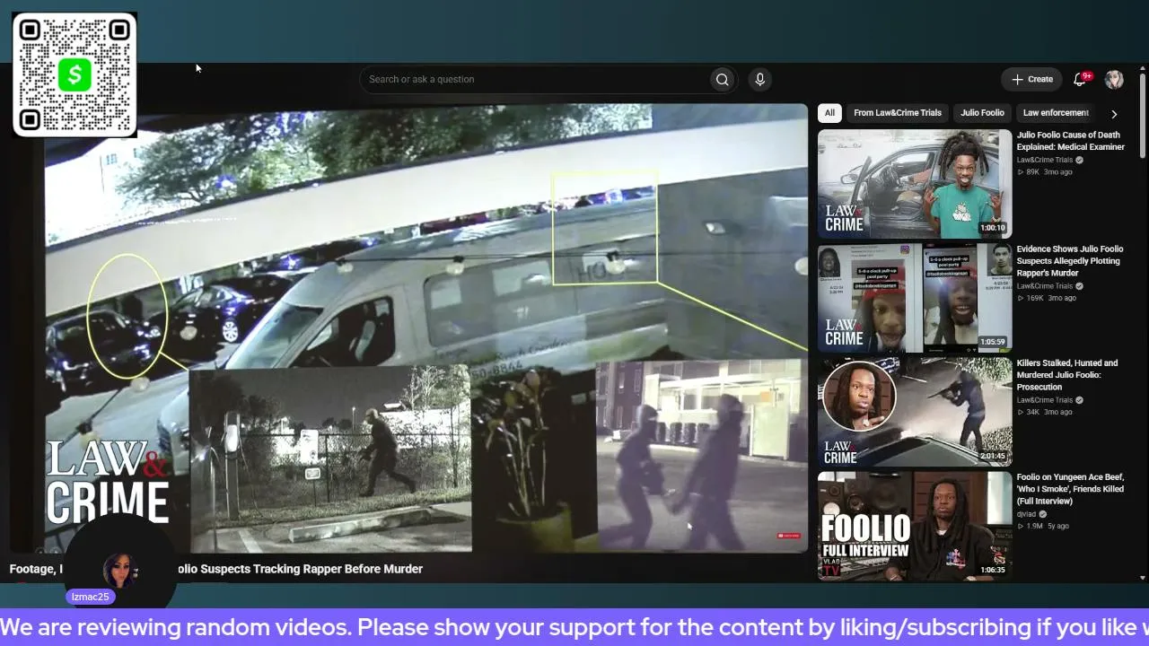Visit the djvlad channel link
Screen dimensions: 1149x646
1027,514
